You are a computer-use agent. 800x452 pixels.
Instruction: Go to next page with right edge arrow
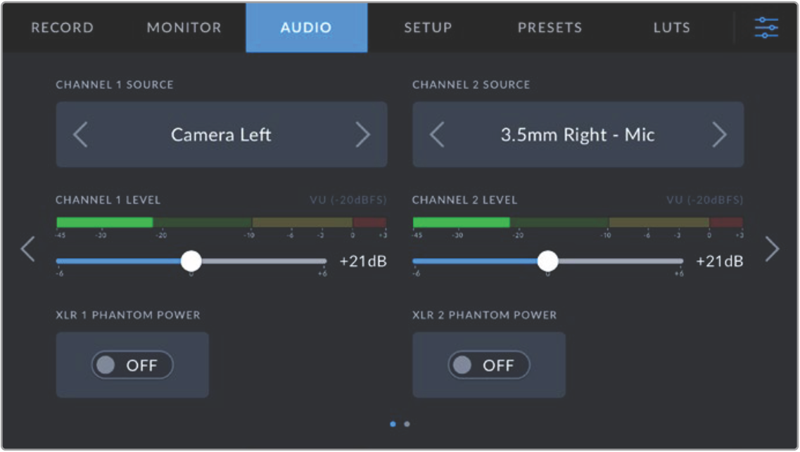[772, 250]
